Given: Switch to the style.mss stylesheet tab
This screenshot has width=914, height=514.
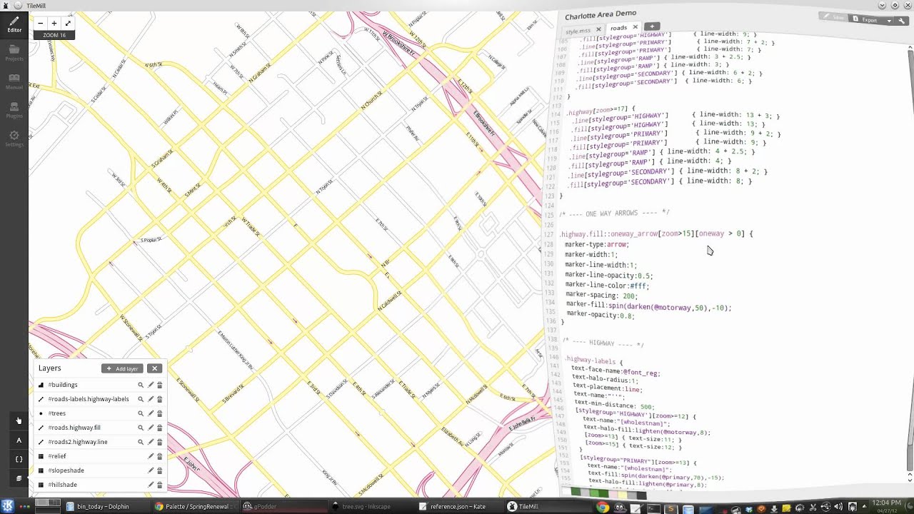Looking at the screenshot, I should click(578, 31).
